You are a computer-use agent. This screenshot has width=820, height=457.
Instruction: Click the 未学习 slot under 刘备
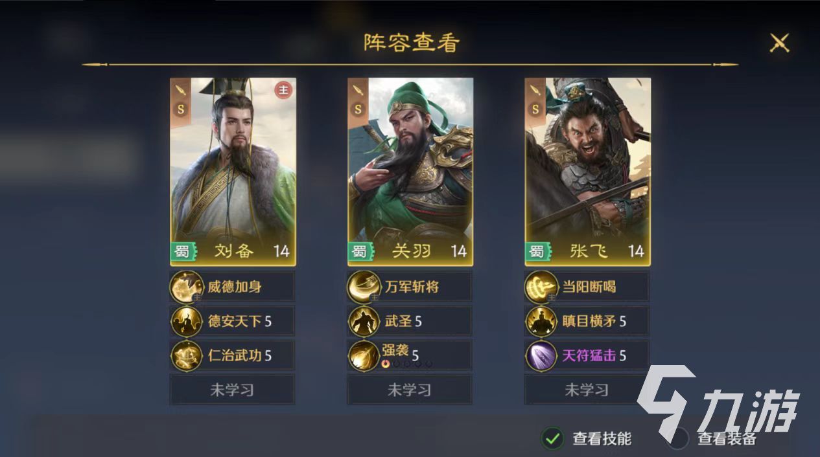(x=232, y=390)
